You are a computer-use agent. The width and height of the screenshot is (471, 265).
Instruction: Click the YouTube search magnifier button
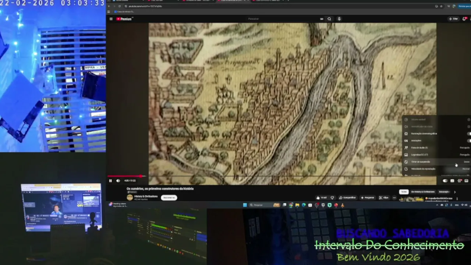(x=329, y=19)
